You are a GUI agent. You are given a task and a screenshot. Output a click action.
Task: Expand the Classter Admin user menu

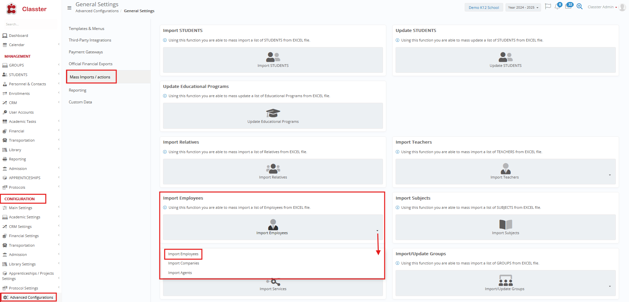(602, 7)
